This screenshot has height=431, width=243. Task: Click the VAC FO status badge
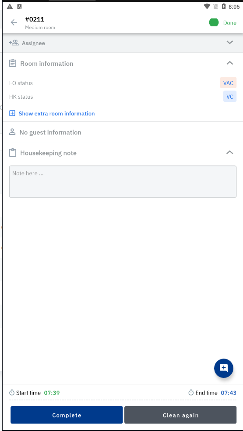tap(228, 83)
